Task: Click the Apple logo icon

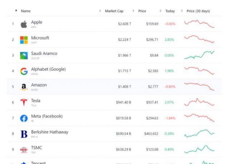Action: coord(24,24)
